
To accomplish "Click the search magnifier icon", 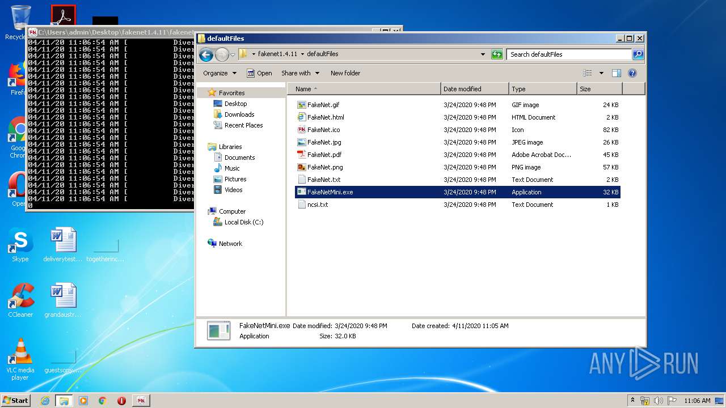I will (x=638, y=54).
